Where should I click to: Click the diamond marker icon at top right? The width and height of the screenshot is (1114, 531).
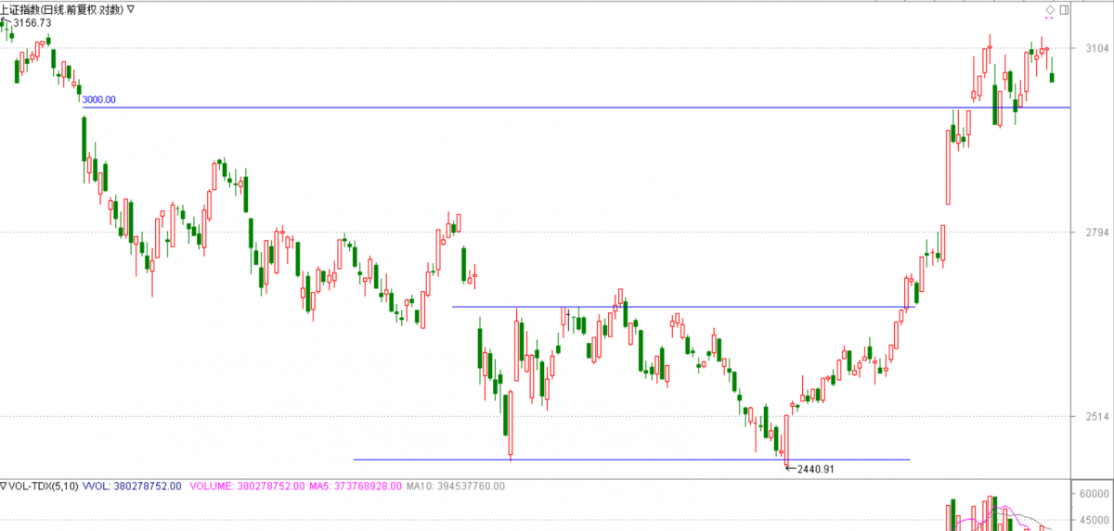1050,9
